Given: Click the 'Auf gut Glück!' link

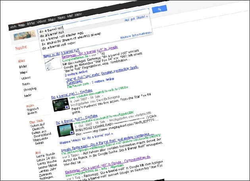Looking at the screenshot, I should [137, 18].
